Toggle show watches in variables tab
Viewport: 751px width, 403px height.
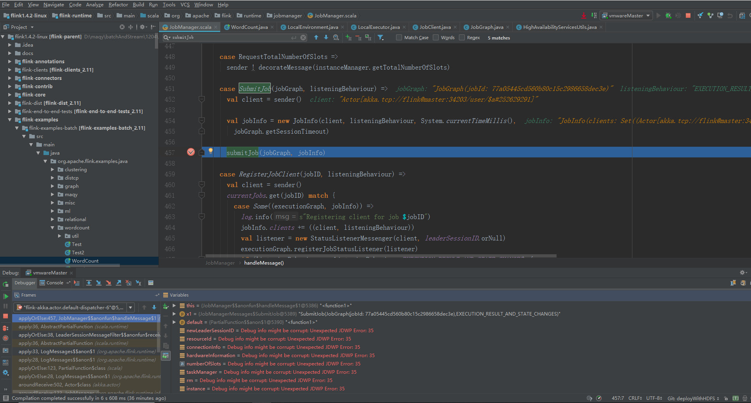point(166,356)
